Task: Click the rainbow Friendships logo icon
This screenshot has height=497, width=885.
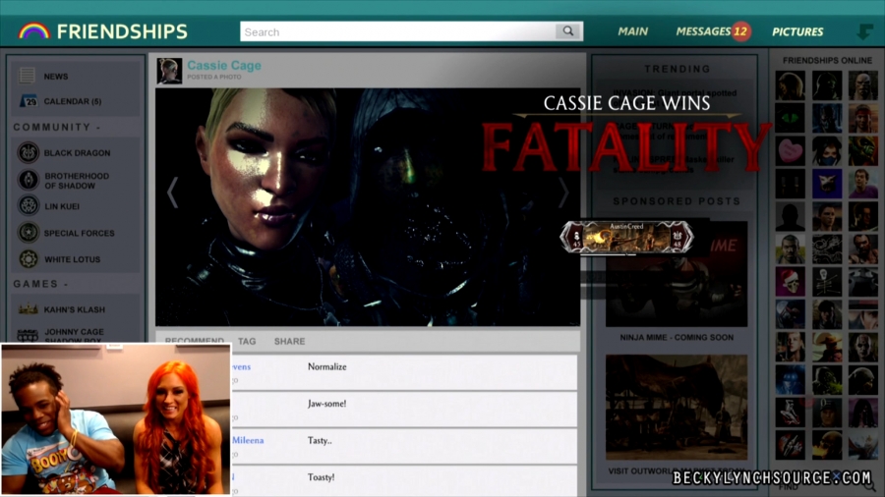Action: click(33, 31)
